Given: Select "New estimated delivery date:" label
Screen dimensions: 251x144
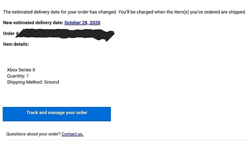Looking at the screenshot, I should [x=33, y=23].
